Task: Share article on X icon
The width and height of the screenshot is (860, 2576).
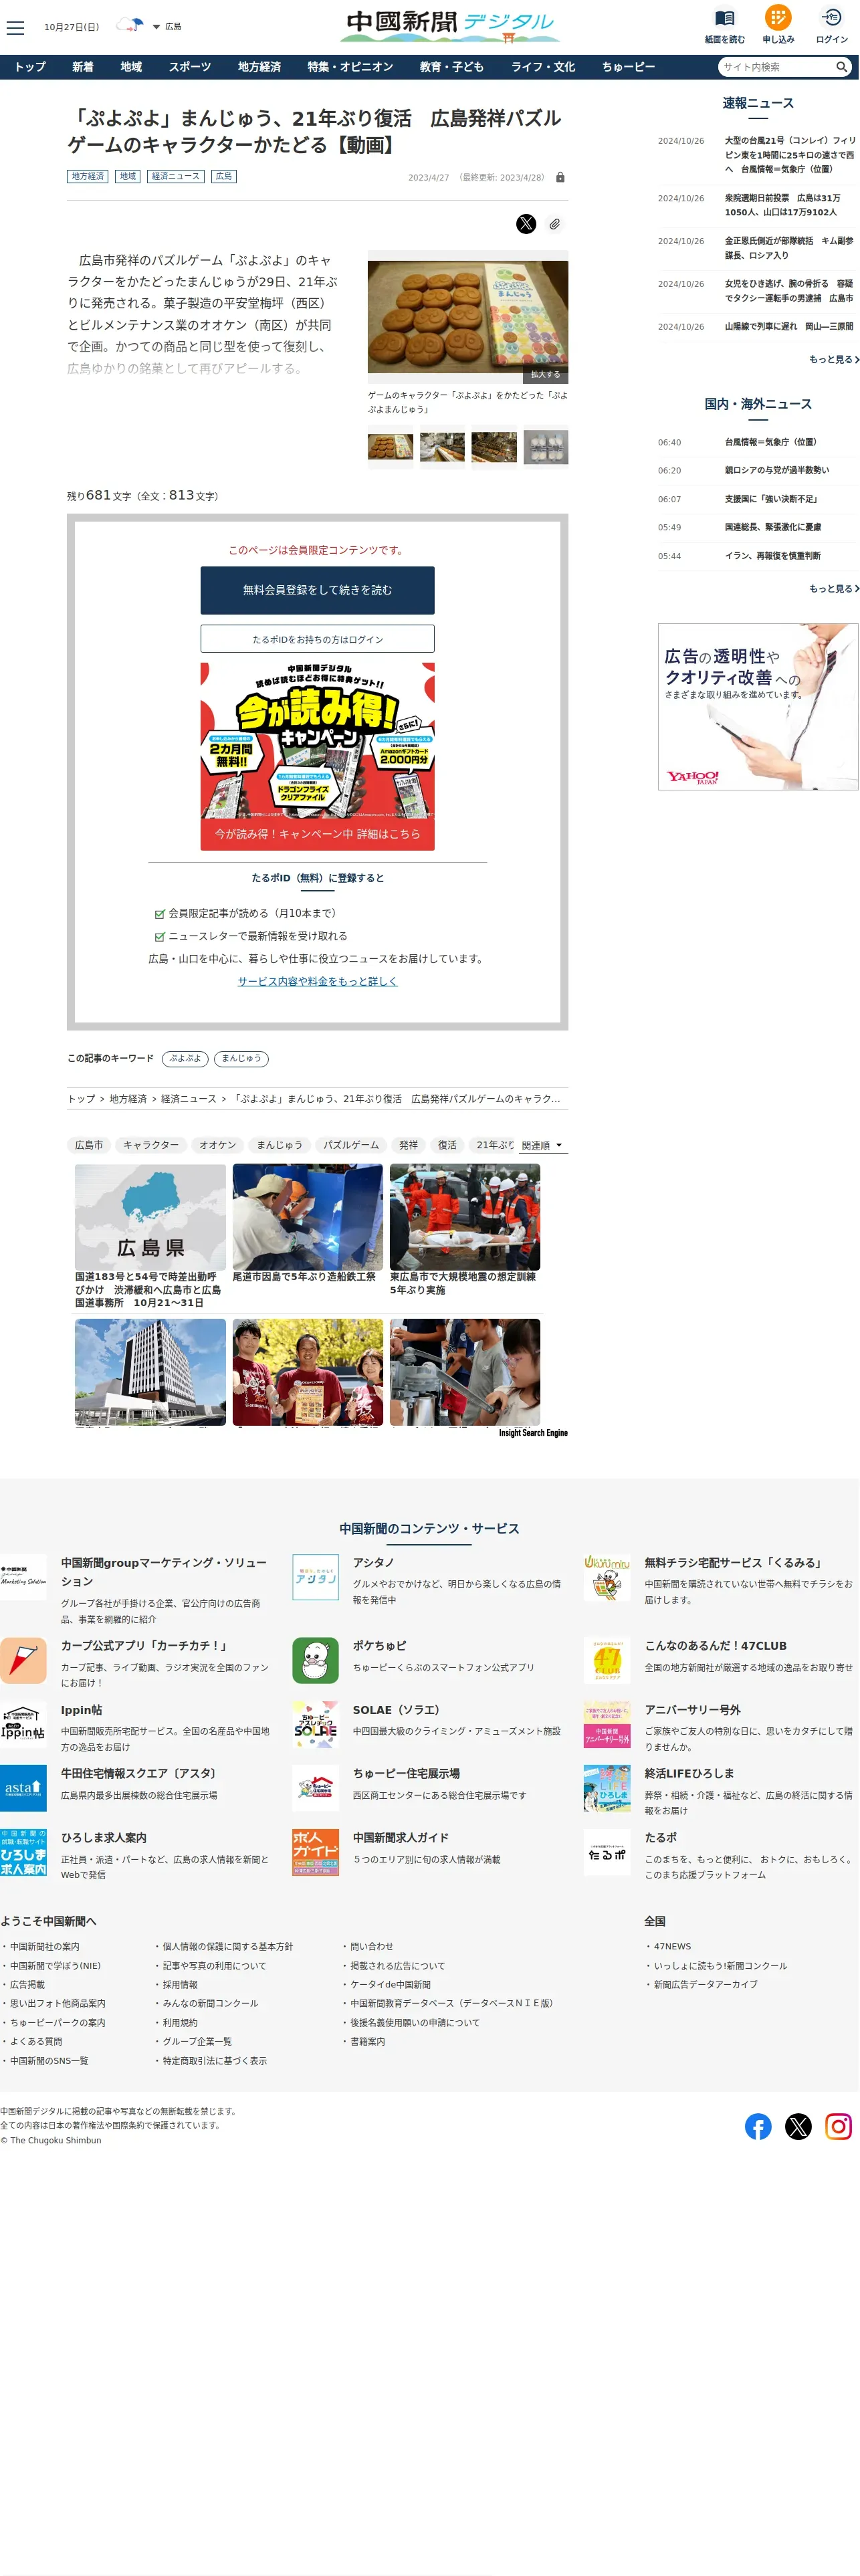Action: click(x=526, y=224)
